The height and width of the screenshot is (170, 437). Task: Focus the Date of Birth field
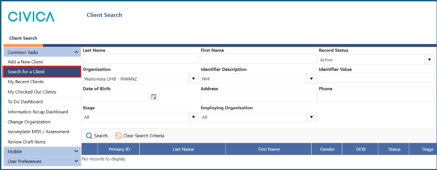[x=115, y=97]
